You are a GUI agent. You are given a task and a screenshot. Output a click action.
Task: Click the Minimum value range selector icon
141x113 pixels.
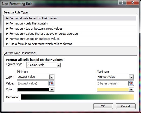pos(51,83)
